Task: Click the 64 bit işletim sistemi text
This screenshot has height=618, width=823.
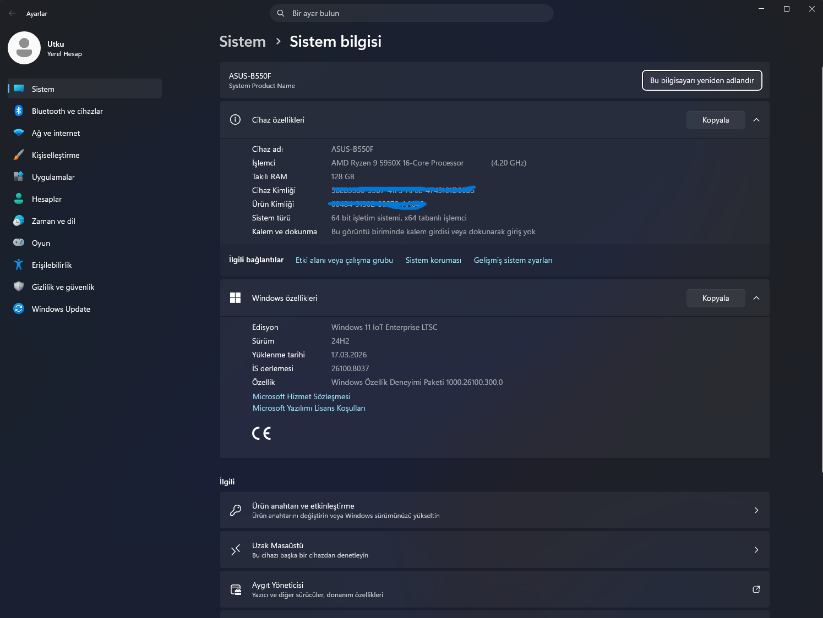Action: tap(399, 218)
